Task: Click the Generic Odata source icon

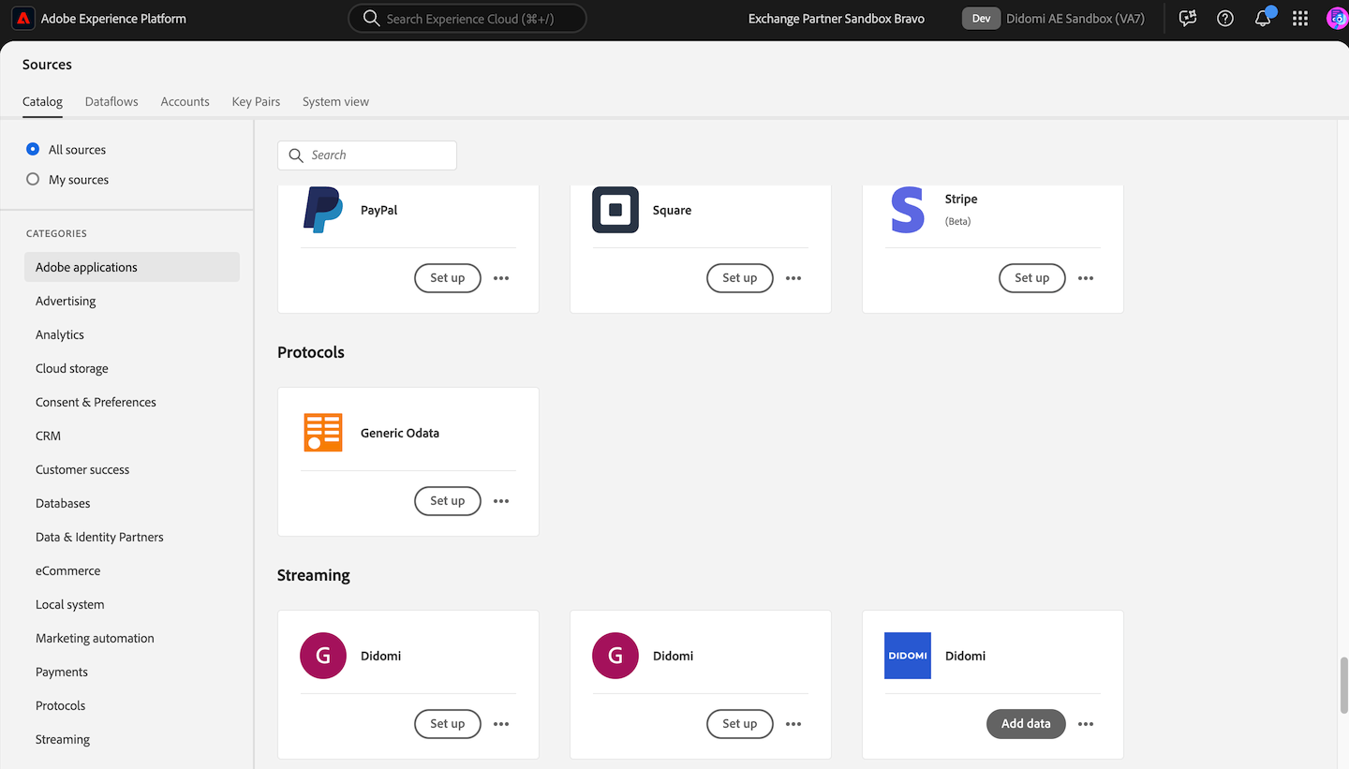Action: pyautogui.click(x=323, y=433)
